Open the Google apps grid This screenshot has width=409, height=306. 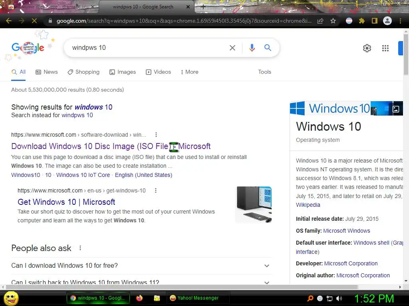(x=385, y=48)
